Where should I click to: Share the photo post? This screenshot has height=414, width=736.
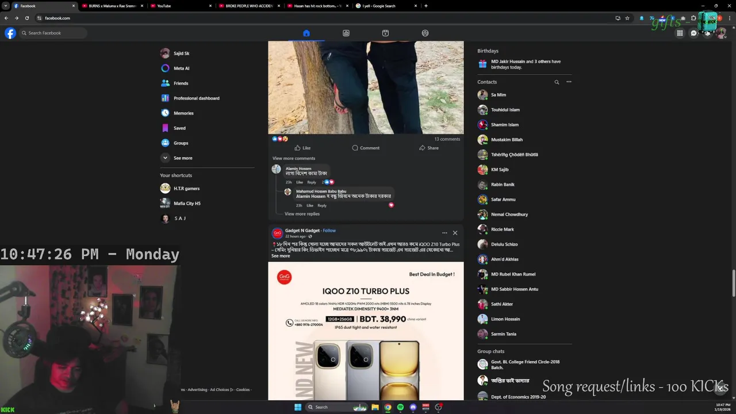tap(429, 148)
